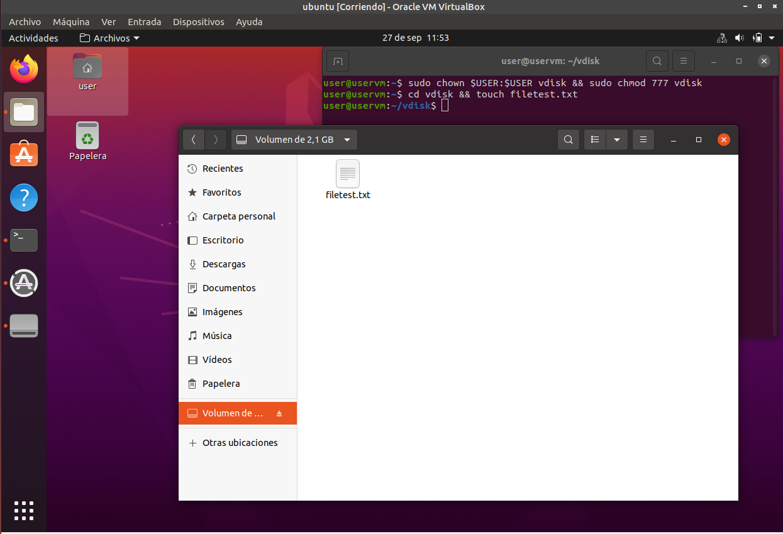Add a new tab in the terminal window
The image size is (783, 534).
[x=338, y=61]
